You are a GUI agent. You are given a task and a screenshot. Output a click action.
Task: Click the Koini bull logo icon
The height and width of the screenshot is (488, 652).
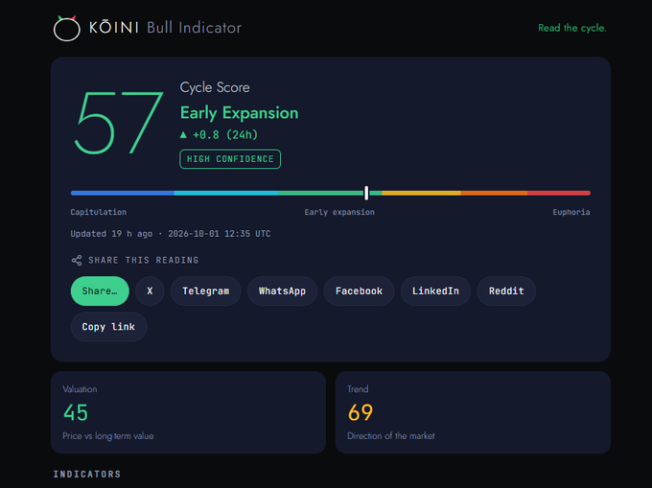(66, 28)
